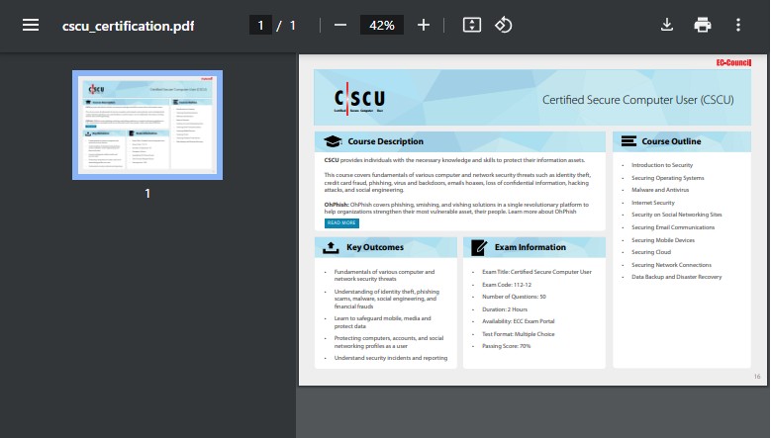Click Securing Mobile Devices outline item
Viewport: 771px width, 438px height.
tap(663, 240)
